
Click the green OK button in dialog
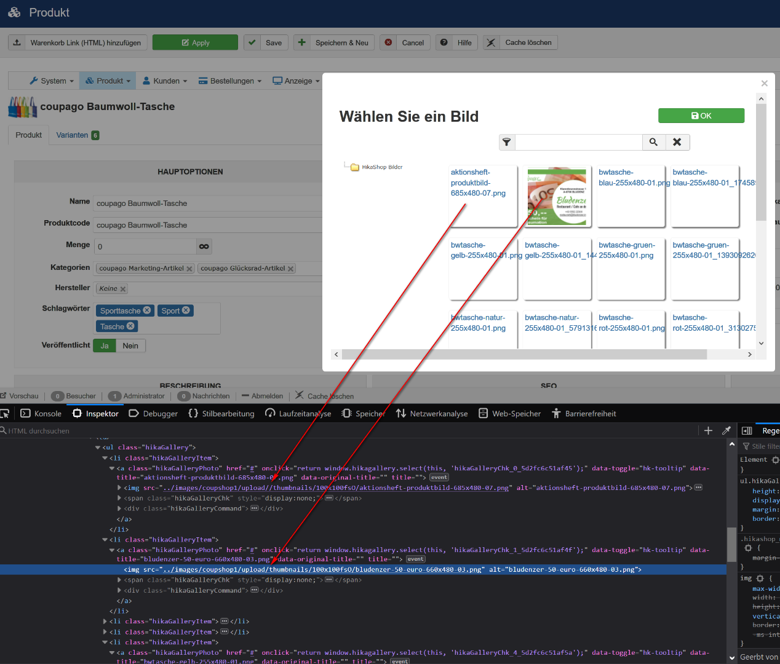(x=701, y=116)
